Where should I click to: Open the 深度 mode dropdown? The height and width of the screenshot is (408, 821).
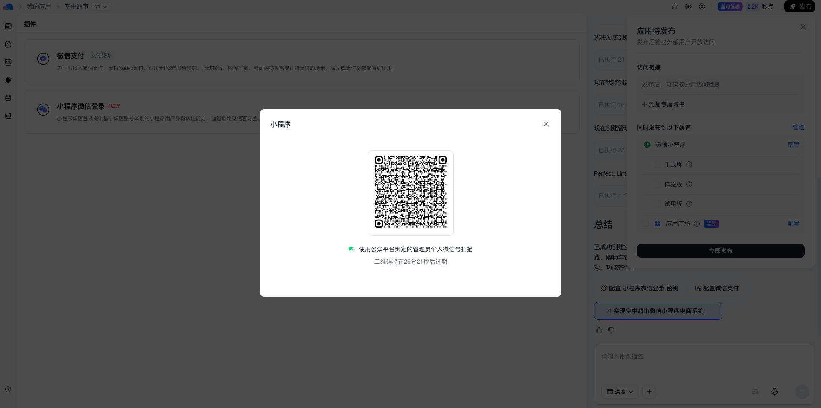[x=620, y=392]
